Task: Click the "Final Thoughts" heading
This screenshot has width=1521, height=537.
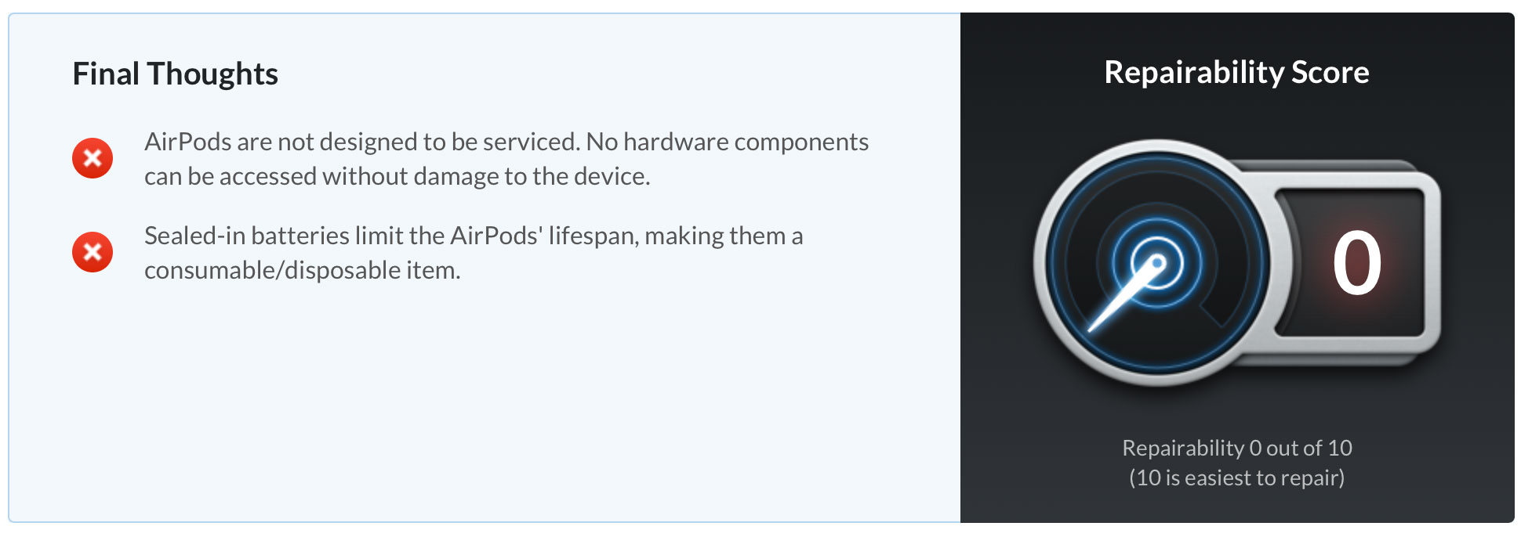Action: (x=175, y=74)
